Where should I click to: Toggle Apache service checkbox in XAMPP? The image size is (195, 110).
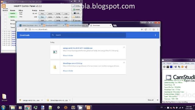(x=5, y=13)
